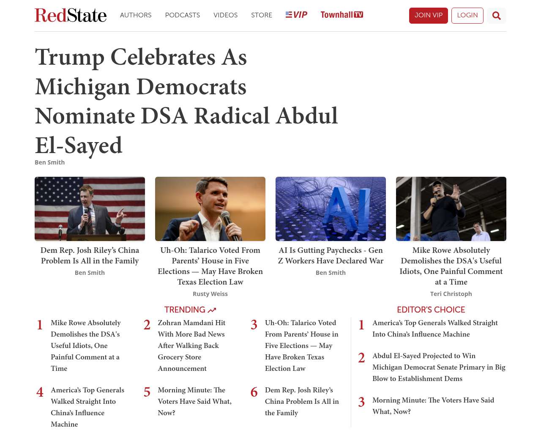
Task: Visit the STORE nav link
Action: 262,15
